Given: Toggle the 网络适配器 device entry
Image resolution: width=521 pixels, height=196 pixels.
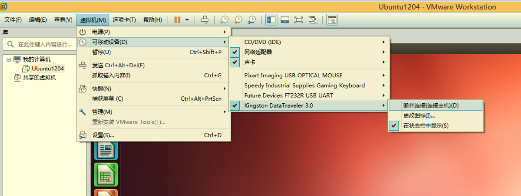Looking at the screenshot, I should pyautogui.click(x=309, y=52).
